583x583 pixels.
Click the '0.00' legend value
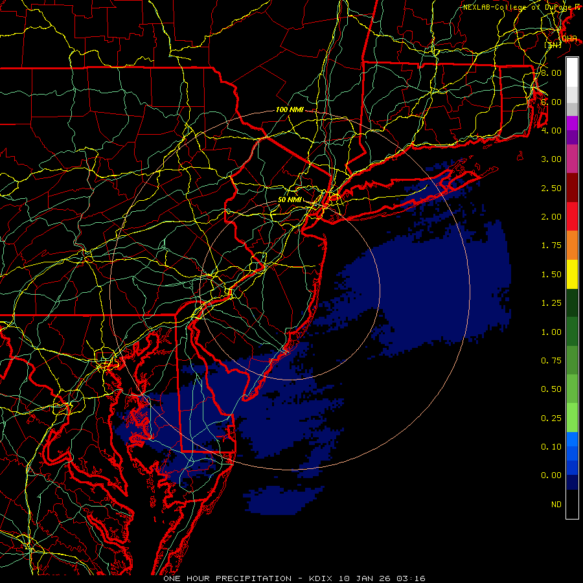tap(551, 475)
